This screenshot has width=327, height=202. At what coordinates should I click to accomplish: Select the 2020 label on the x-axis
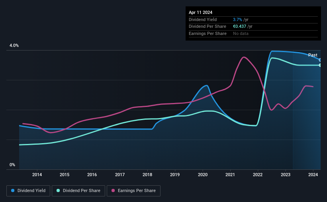202,175
